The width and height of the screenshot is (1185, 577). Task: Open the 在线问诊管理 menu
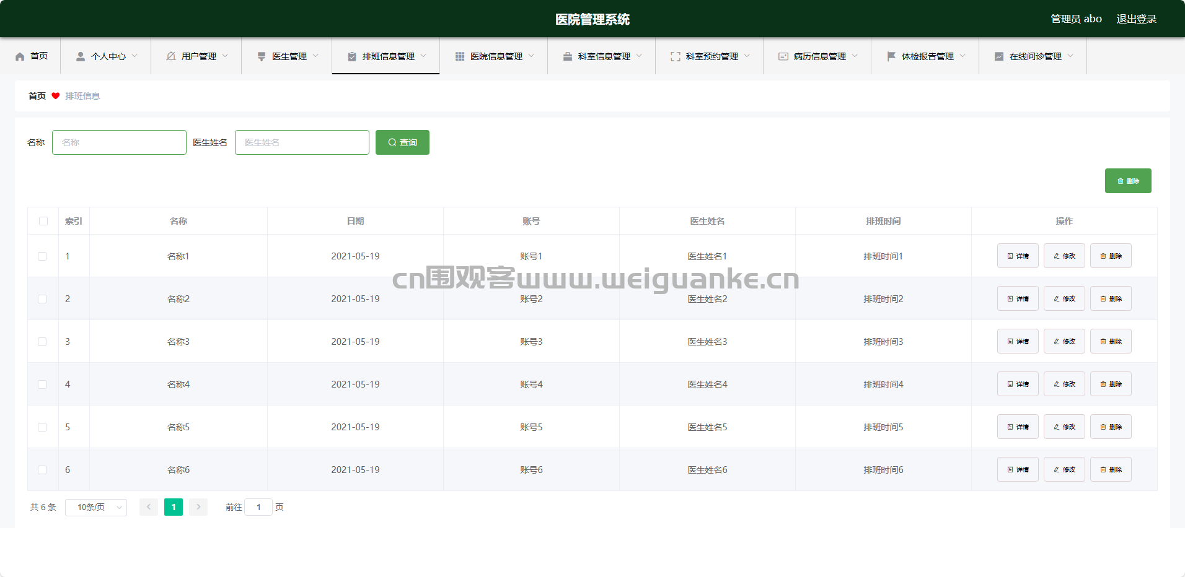[1033, 56]
